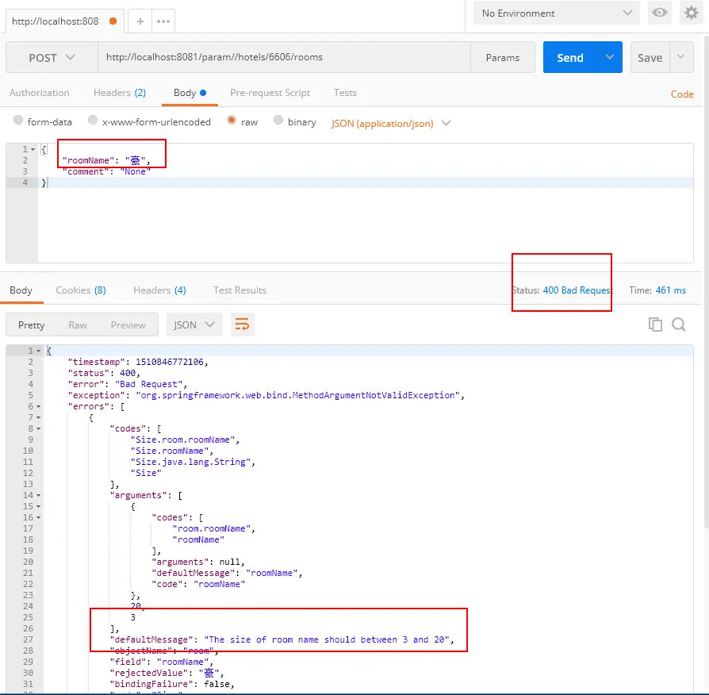Image resolution: width=709 pixels, height=695 pixels.
Task: Open Send button dropdown arrow
Action: click(610, 57)
